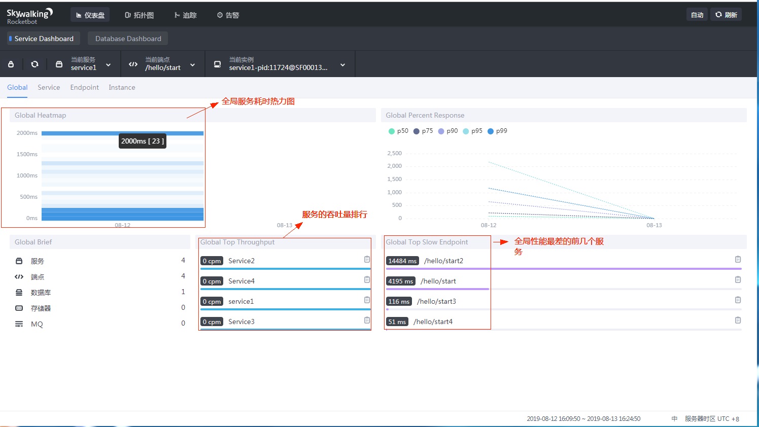Click the 51 ms latency badge
759x427 pixels.
[x=397, y=322]
